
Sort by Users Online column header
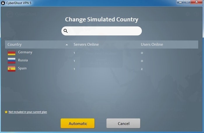click(152, 45)
